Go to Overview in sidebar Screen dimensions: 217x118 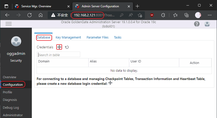click(x=10, y=77)
